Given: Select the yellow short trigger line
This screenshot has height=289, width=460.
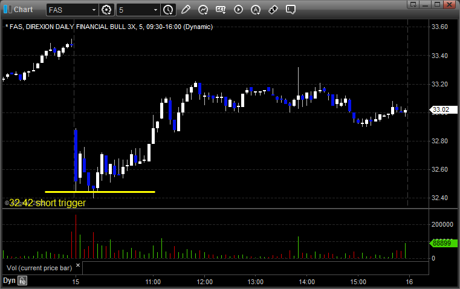Looking at the screenshot, I should tap(100, 192).
